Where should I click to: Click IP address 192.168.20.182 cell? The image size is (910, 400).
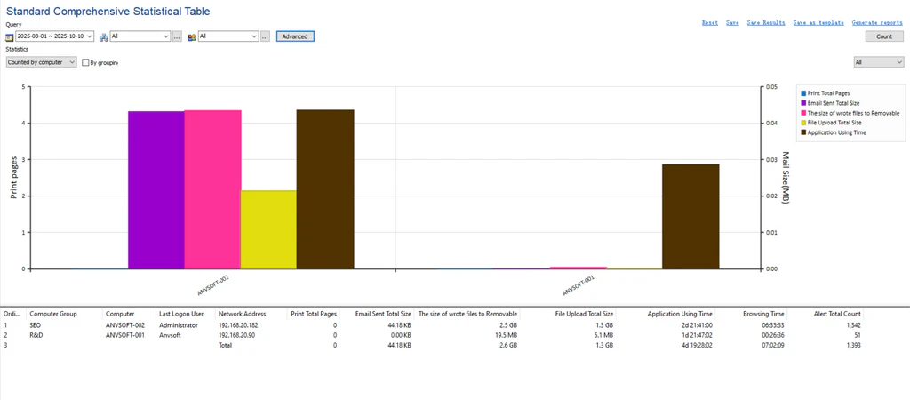[x=238, y=325]
